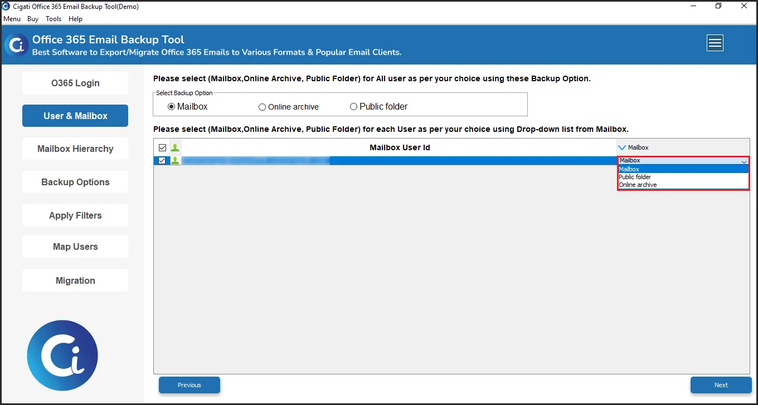
Task: Open the hamburger menu icon in header
Action: pos(715,43)
